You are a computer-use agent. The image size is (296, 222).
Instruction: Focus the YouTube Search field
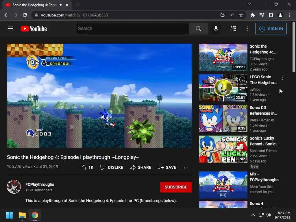[x=133, y=29]
